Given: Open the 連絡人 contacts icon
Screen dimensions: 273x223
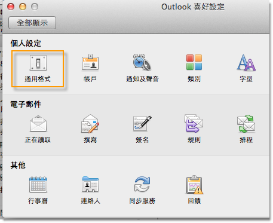Looking at the screenshot, I should click(x=90, y=185).
